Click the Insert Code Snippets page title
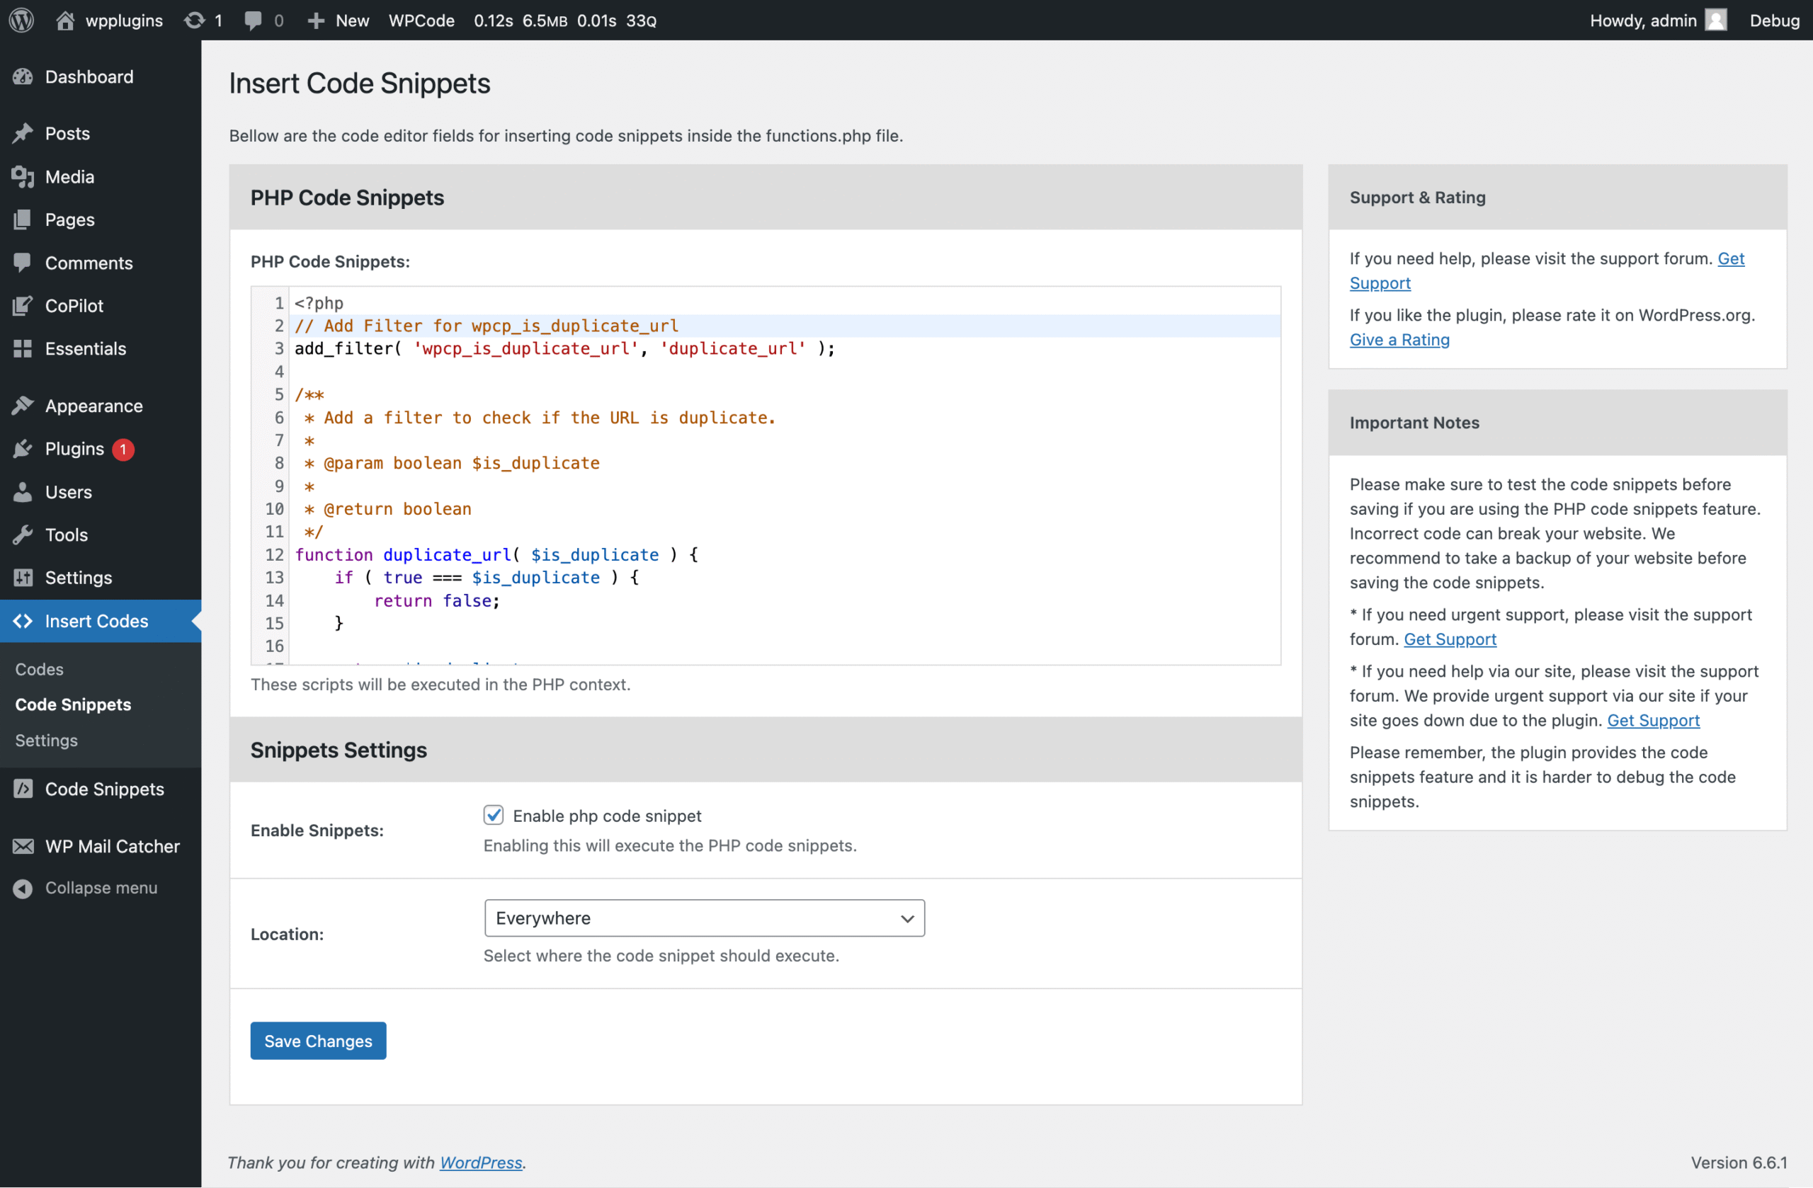Image resolution: width=1813 pixels, height=1188 pixels. [360, 83]
